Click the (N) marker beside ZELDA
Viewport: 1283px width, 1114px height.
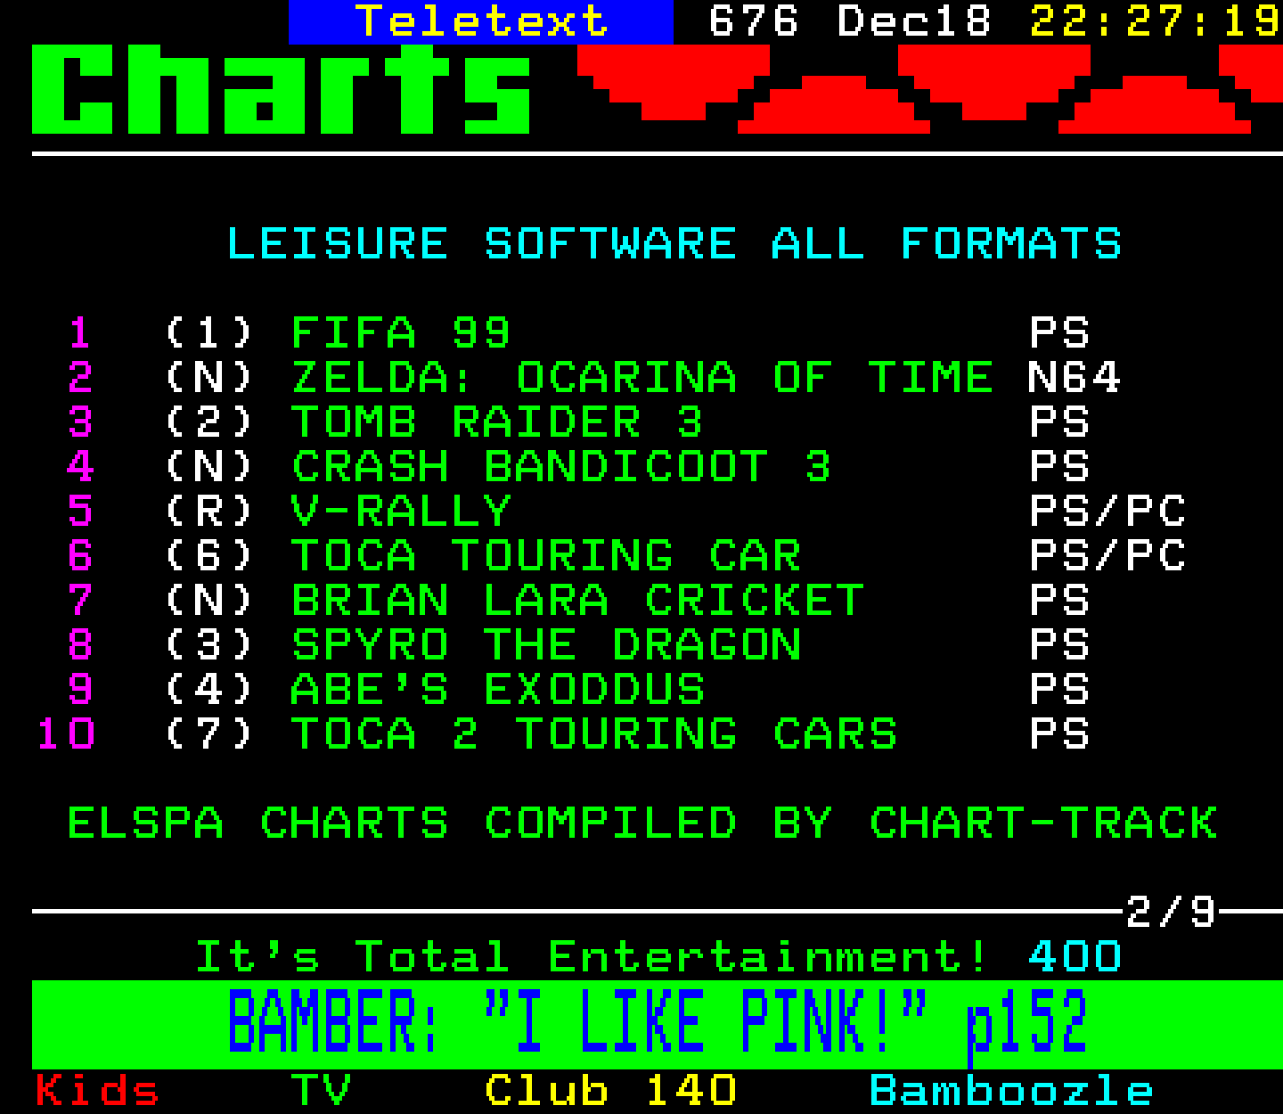[209, 378]
